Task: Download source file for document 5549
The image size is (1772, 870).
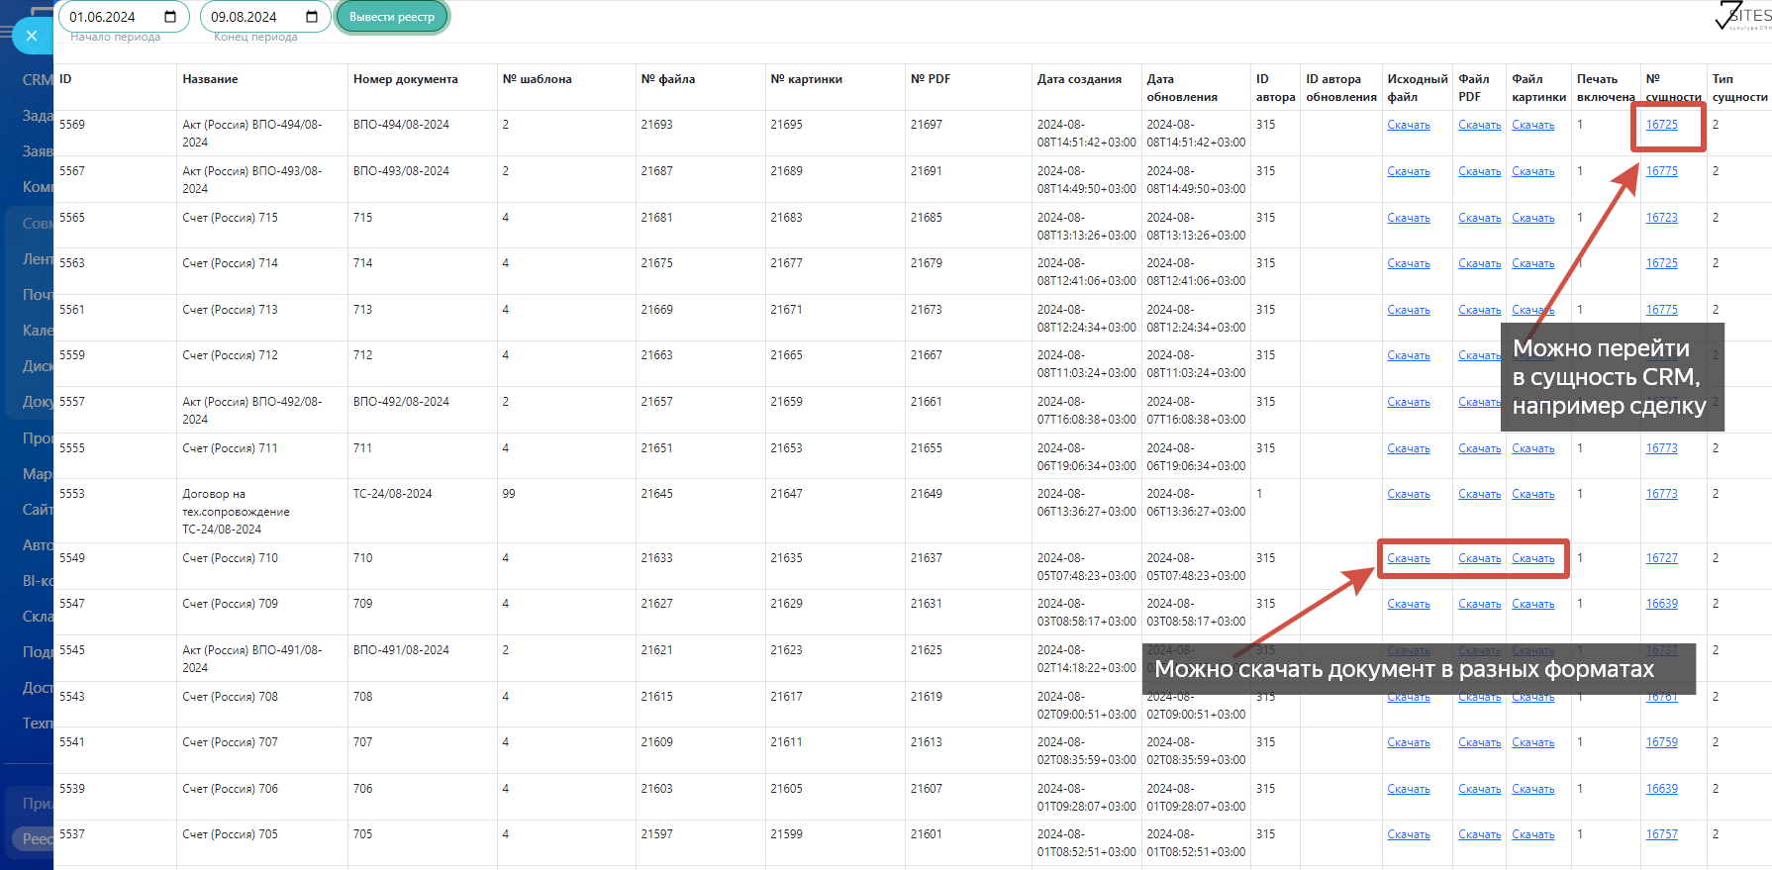Action: click(1408, 558)
